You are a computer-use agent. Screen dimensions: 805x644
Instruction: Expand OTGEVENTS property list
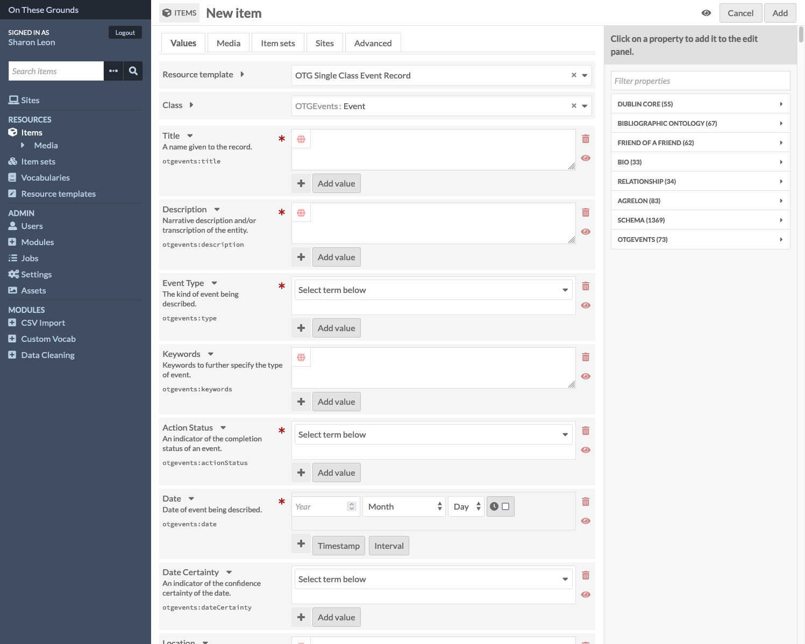[x=701, y=239]
